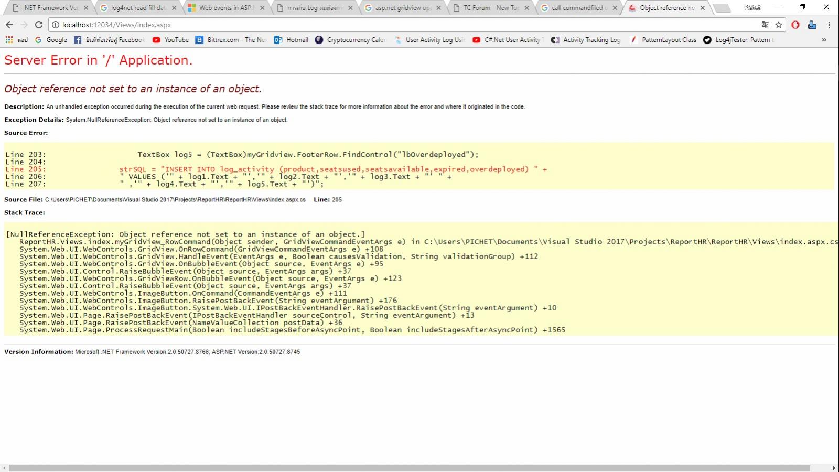The height and width of the screenshot is (472, 839).
Task: Reload the error page with the refresh icon
Action: point(39,25)
